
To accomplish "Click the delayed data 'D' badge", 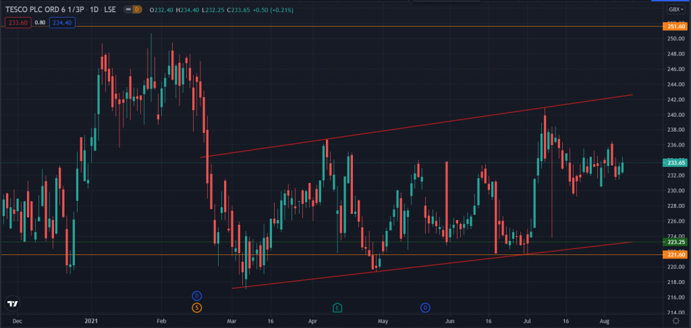I will [x=136, y=9].
